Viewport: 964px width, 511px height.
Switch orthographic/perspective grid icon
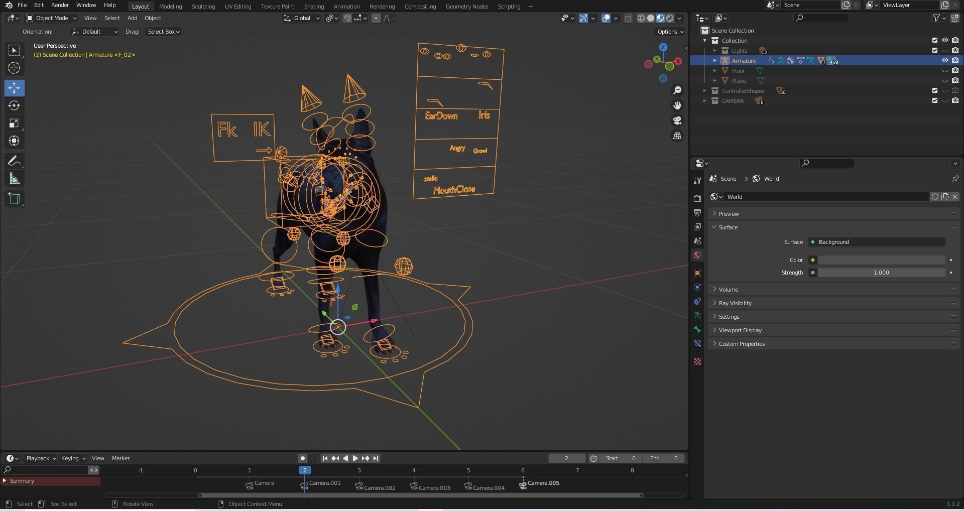coord(677,136)
